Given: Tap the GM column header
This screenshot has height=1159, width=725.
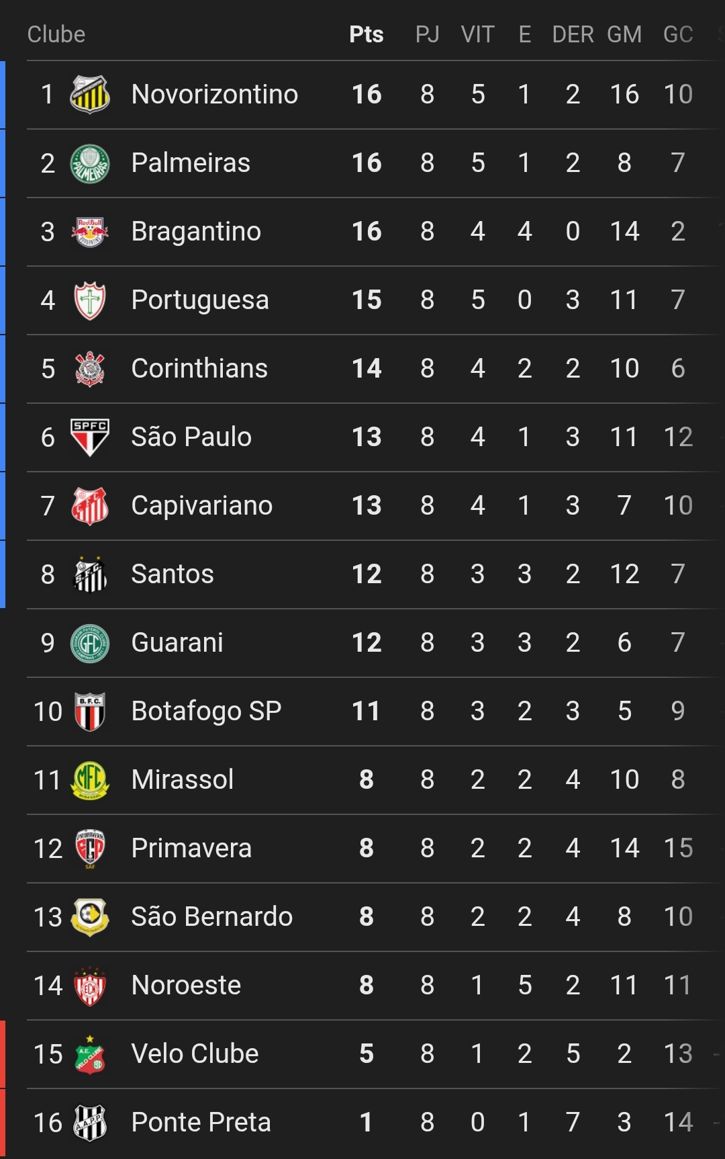Looking at the screenshot, I should coord(624,34).
